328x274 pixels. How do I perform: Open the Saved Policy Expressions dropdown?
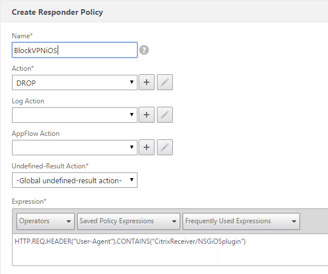coord(128,221)
